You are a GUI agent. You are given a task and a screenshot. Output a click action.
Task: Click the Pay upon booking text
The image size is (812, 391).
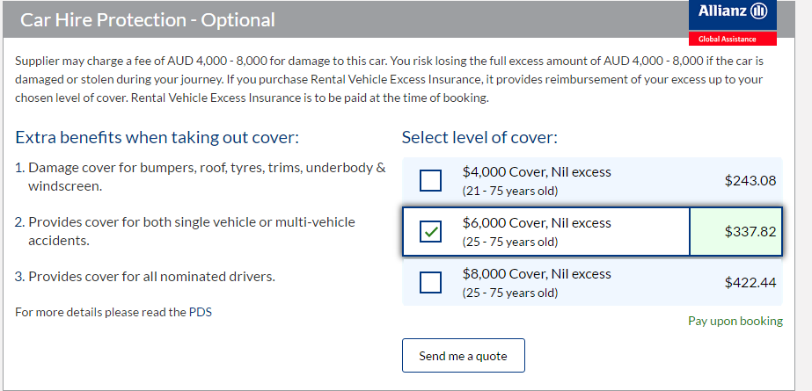(735, 321)
